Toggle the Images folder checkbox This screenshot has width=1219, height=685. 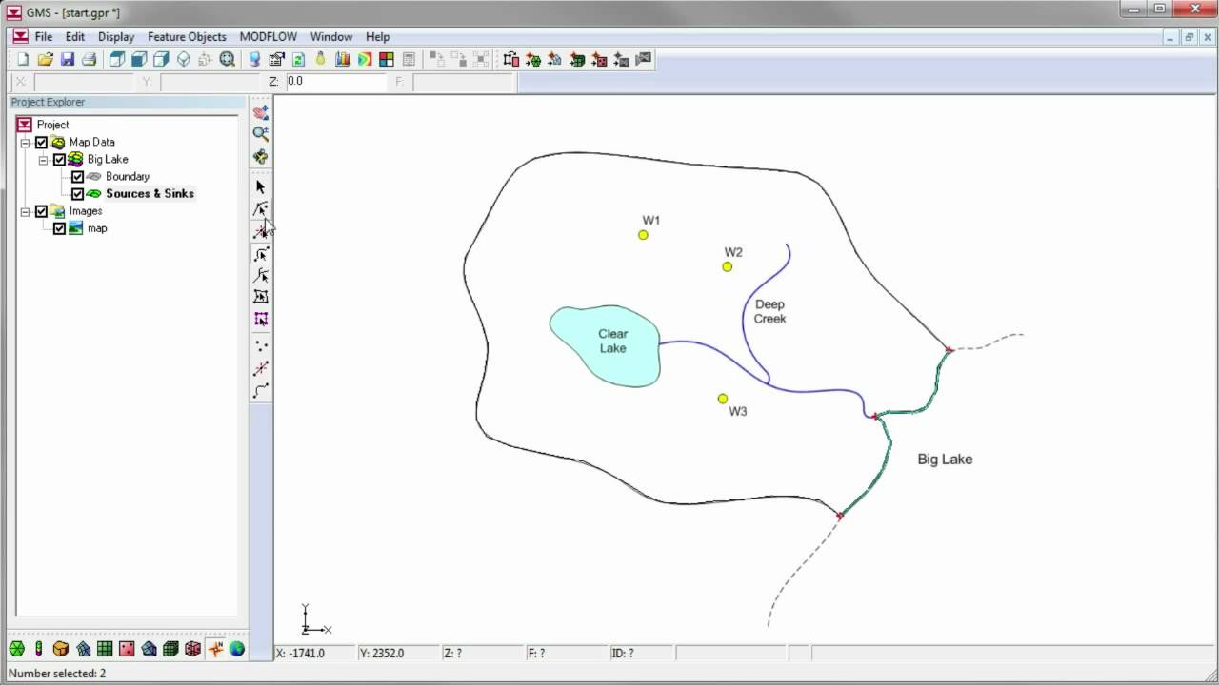point(41,211)
